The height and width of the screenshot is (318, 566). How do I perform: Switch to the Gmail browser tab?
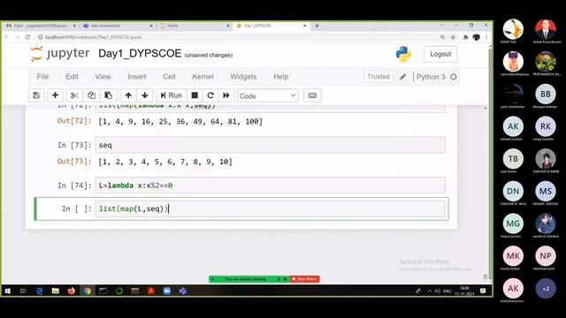click(x=41, y=26)
